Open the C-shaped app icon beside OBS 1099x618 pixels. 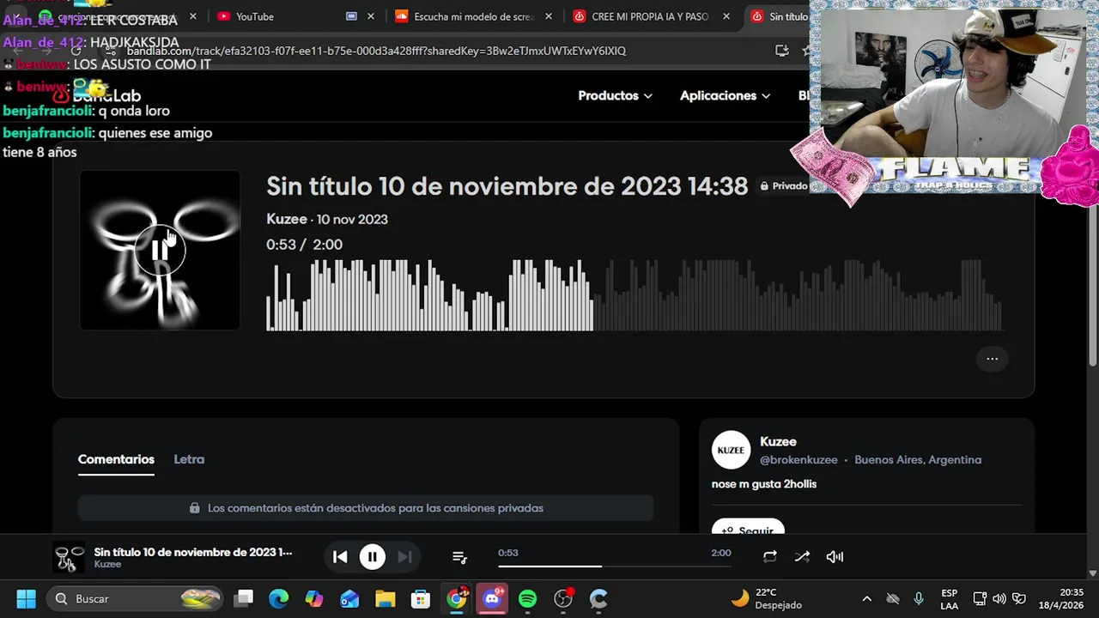(598, 598)
